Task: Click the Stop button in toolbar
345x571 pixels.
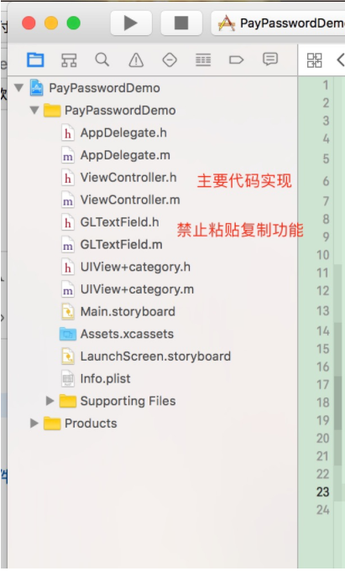Action: pyautogui.click(x=181, y=23)
